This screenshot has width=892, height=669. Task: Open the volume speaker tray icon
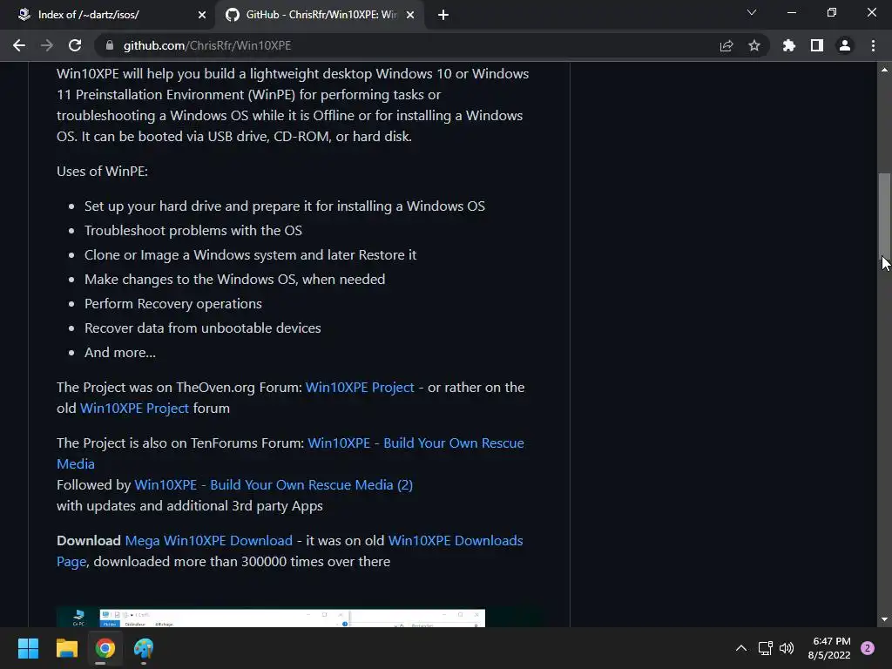pyautogui.click(x=787, y=648)
